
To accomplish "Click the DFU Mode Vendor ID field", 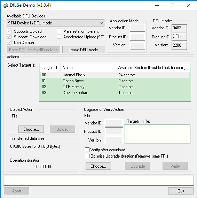I will click(179, 28).
